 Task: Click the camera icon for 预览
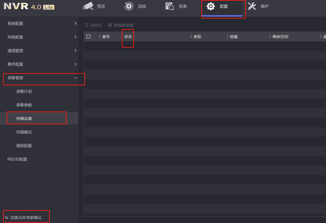(88, 6)
